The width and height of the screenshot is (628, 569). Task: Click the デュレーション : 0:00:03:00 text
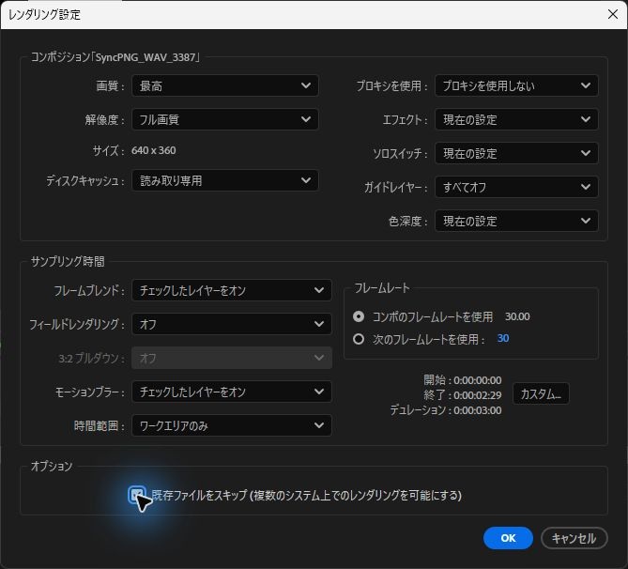click(446, 410)
